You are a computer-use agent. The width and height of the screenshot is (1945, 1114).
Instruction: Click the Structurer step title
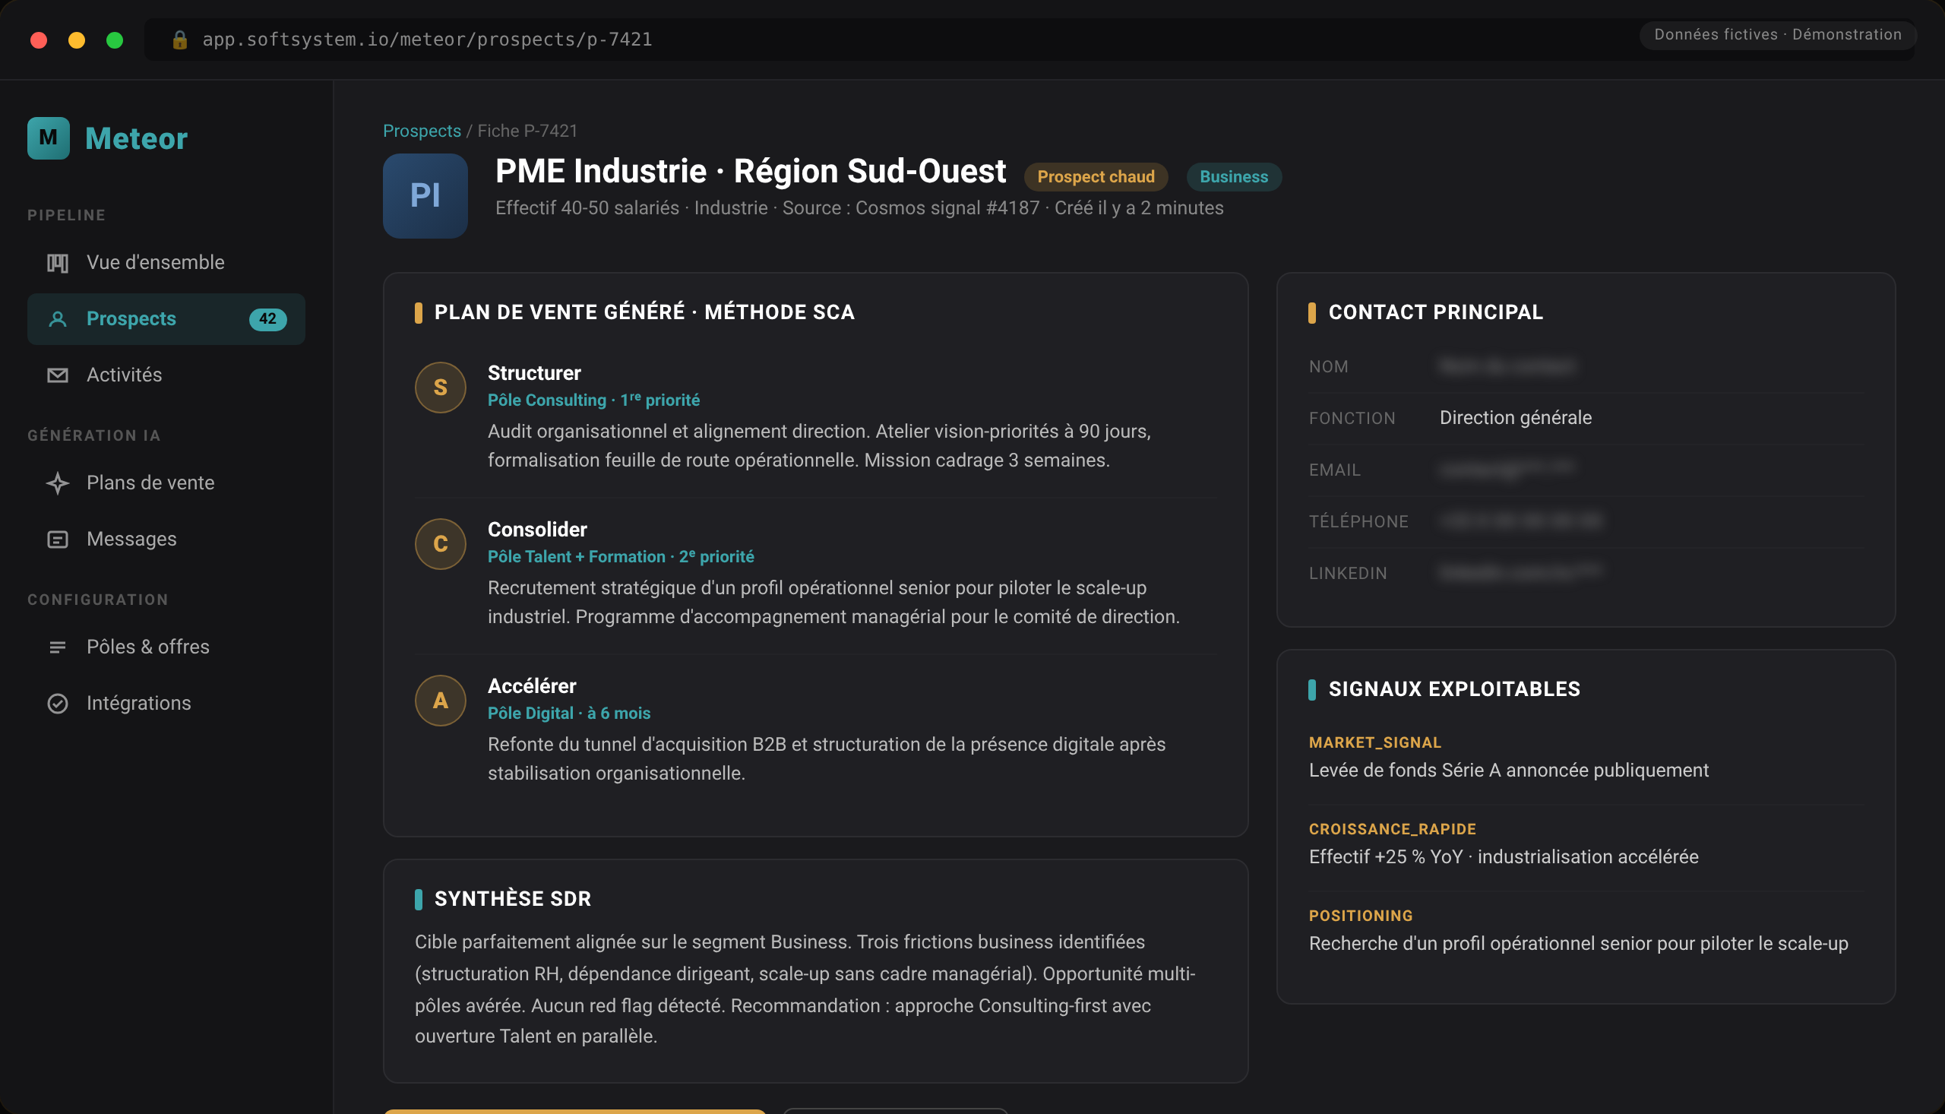(x=534, y=372)
